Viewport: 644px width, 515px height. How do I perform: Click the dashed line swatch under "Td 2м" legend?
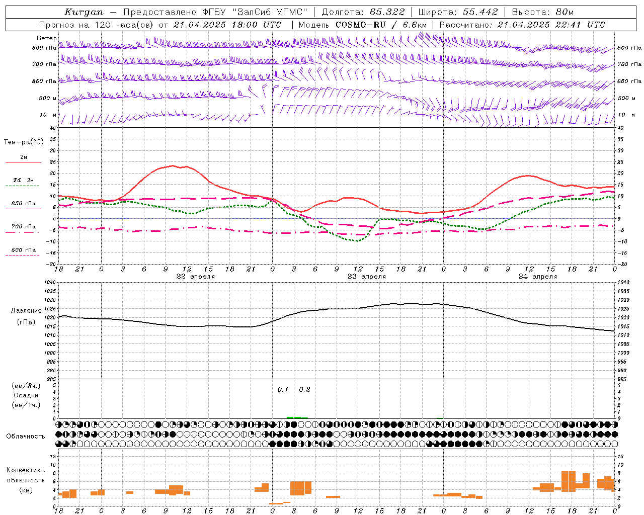point(22,186)
